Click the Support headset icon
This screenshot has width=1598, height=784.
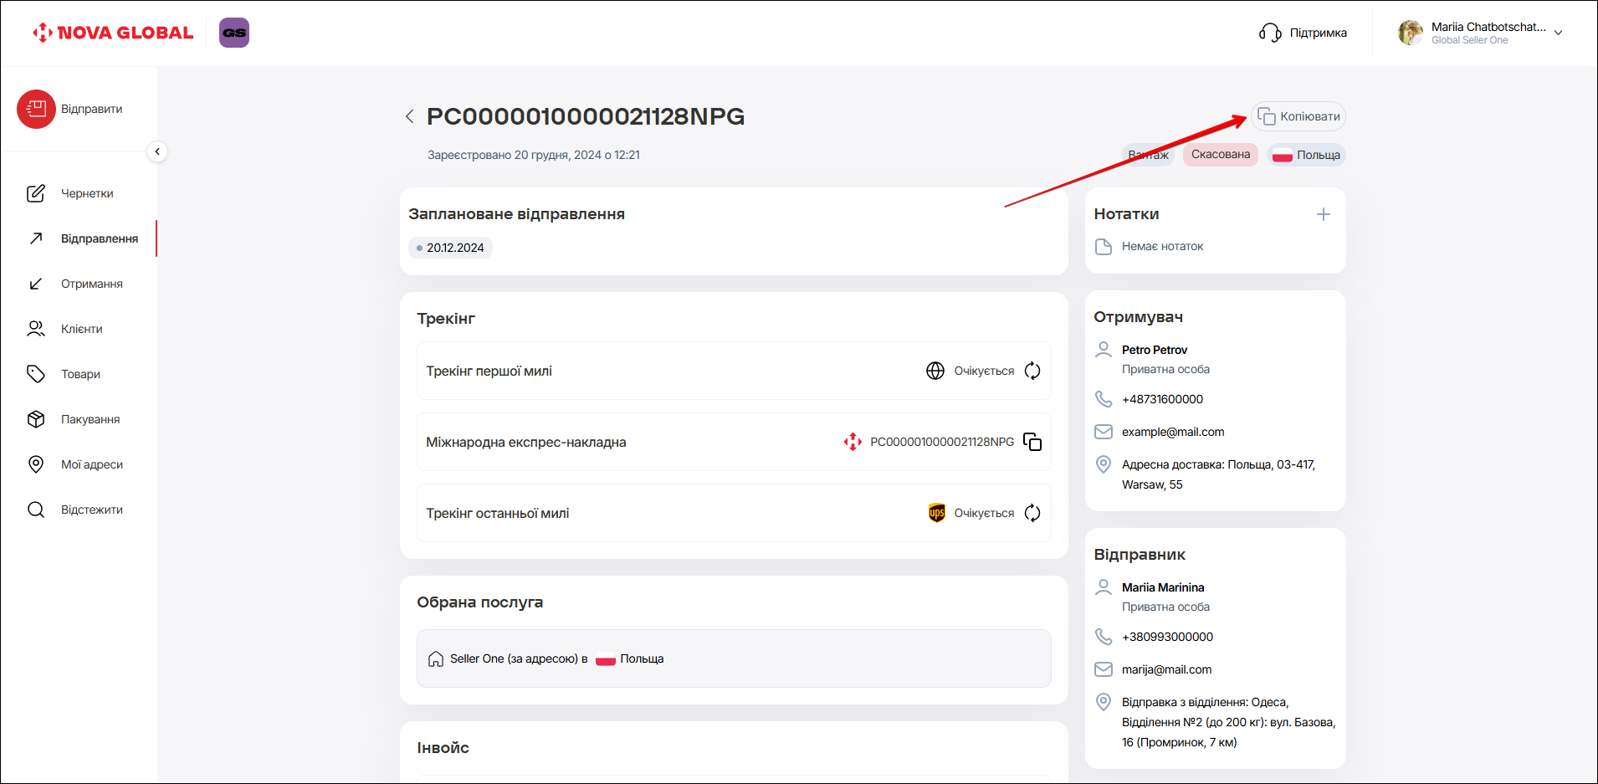pos(1270,33)
